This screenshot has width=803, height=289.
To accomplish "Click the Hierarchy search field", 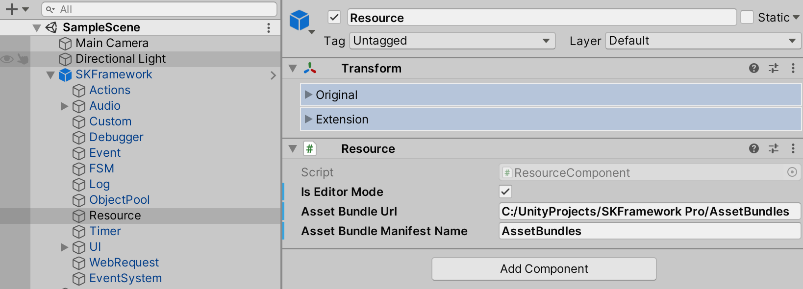I will (x=159, y=9).
